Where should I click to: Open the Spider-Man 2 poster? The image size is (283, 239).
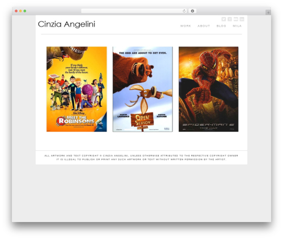click(x=208, y=89)
